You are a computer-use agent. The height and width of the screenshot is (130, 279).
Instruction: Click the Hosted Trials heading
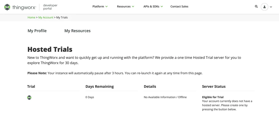point(50,49)
